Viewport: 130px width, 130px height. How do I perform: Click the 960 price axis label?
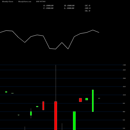click(x=124, y=112)
